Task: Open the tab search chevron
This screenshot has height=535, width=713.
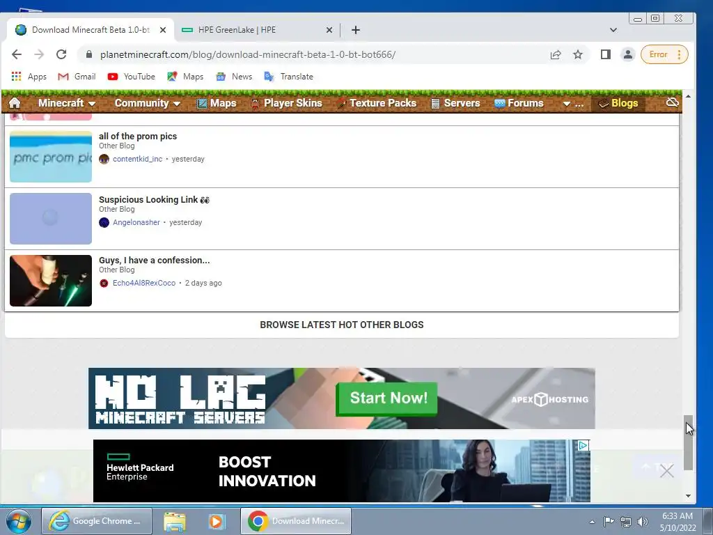Action: 613,30
